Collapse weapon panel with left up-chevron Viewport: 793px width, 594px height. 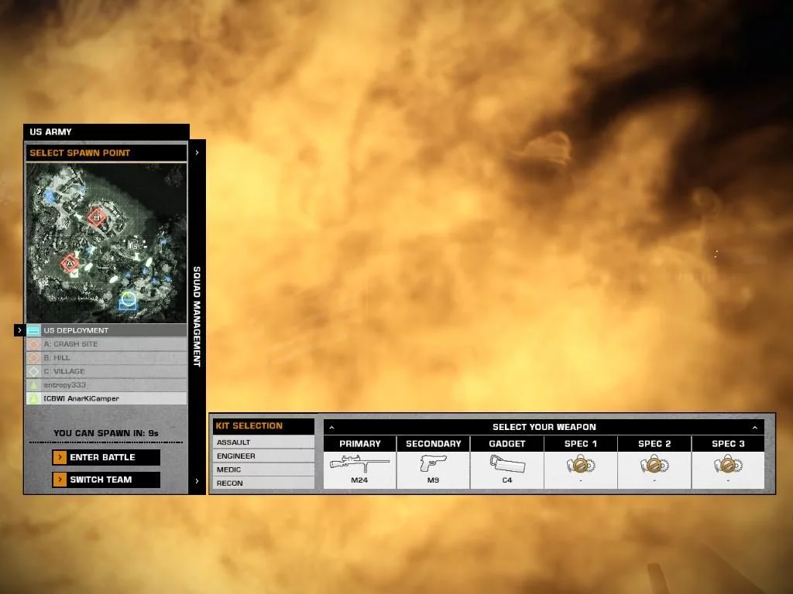(x=331, y=428)
